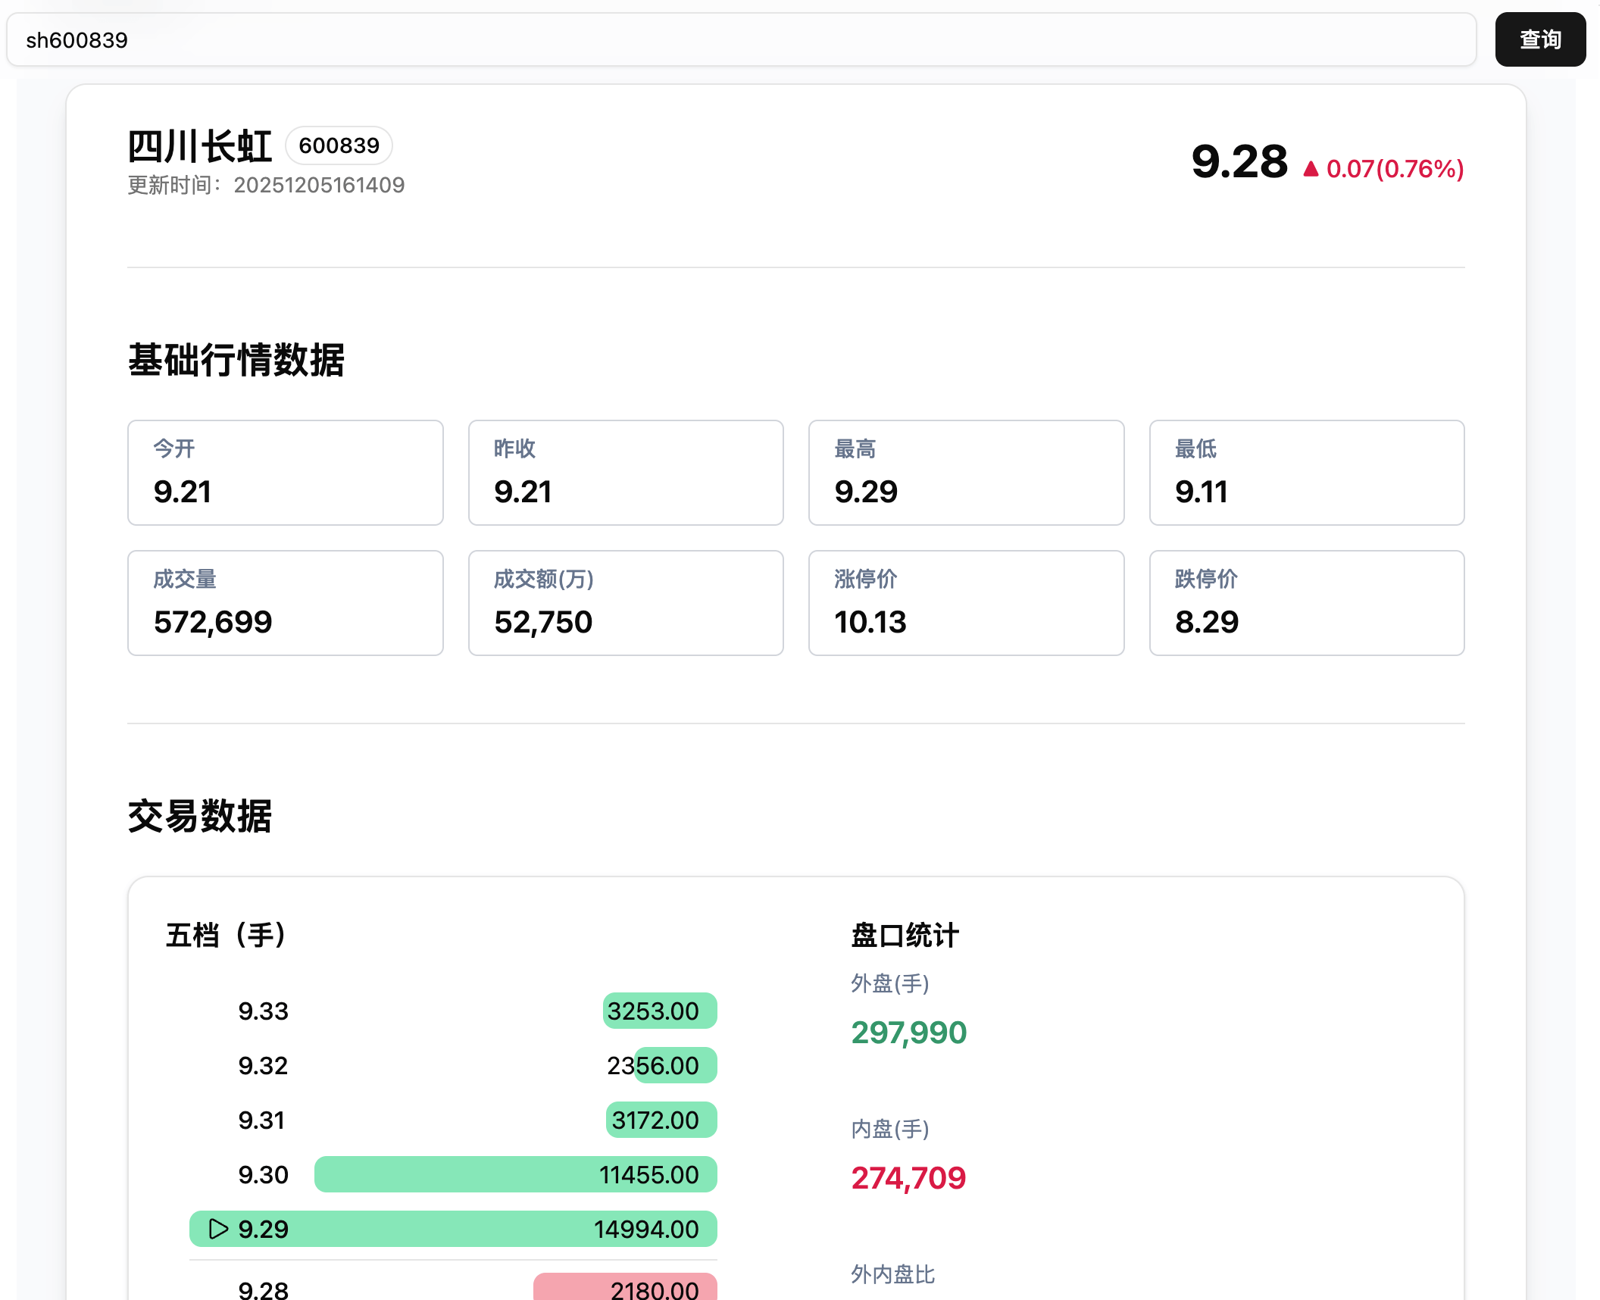This screenshot has height=1300, width=1600.
Task: Click the 600839 stock code badge
Action: (x=339, y=145)
